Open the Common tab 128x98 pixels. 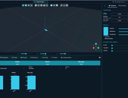(x=112, y=6)
